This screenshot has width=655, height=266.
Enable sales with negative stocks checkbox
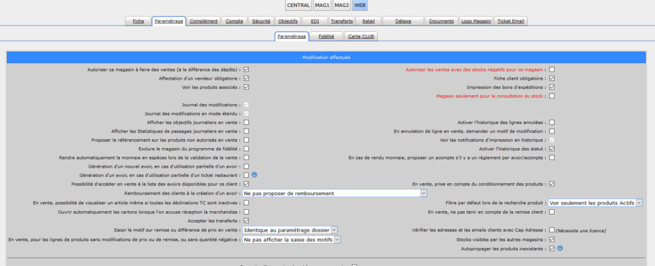[551, 70]
